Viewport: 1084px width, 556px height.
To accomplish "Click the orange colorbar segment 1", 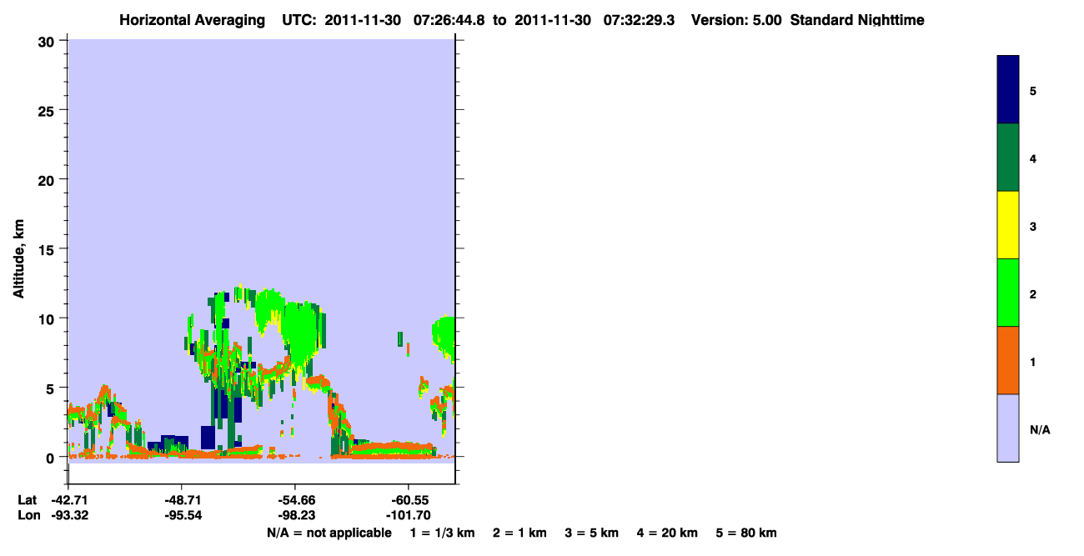I will 1008,360.
